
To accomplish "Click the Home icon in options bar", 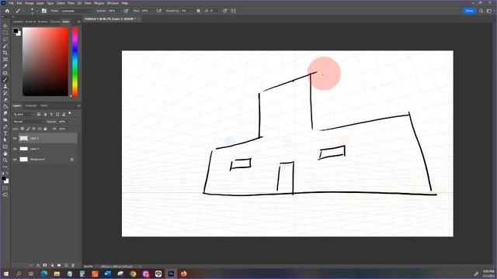I will point(7,11).
